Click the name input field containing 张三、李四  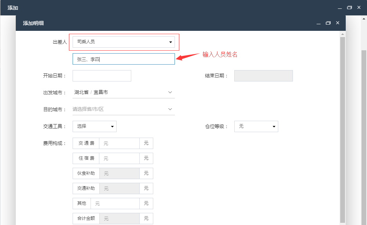tap(124, 59)
